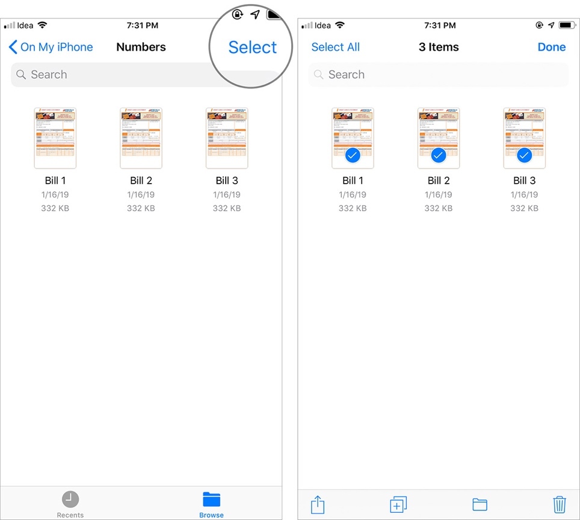The image size is (580, 520).
Task: Tap Select All in the right screen
Action: 335,47
